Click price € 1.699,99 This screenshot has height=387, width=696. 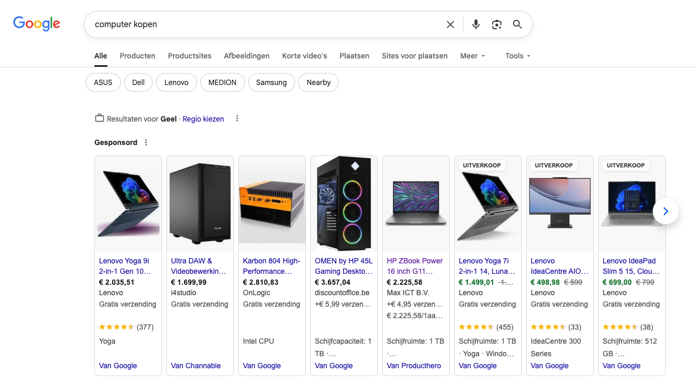click(189, 282)
